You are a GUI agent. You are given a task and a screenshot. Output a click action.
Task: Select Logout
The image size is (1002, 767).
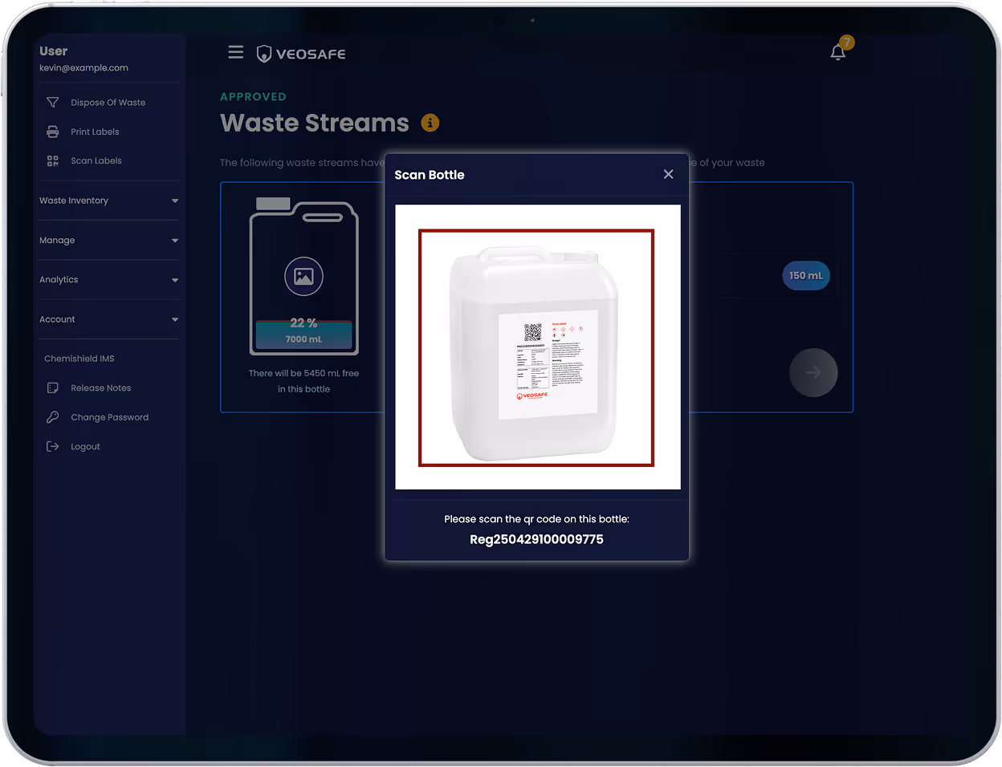(85, 447)
